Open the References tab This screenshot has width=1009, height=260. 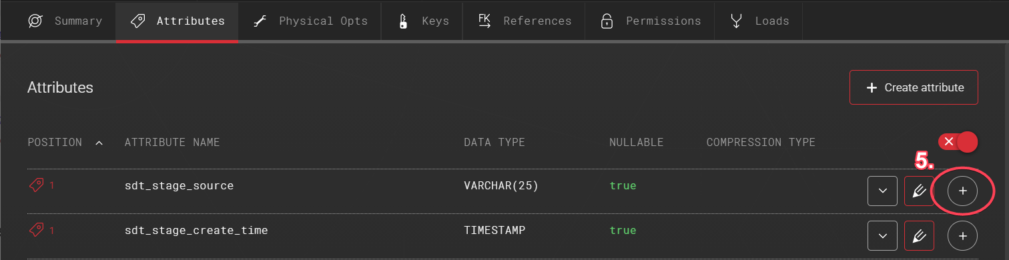[525, 21]
